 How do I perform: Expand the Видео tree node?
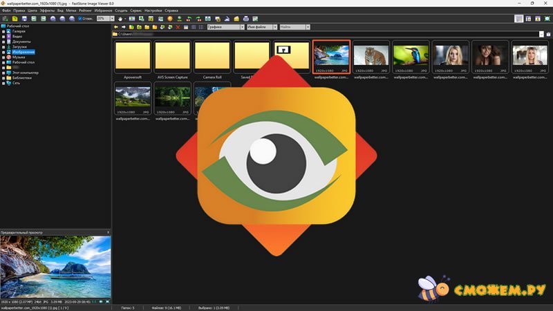point(3,36)
